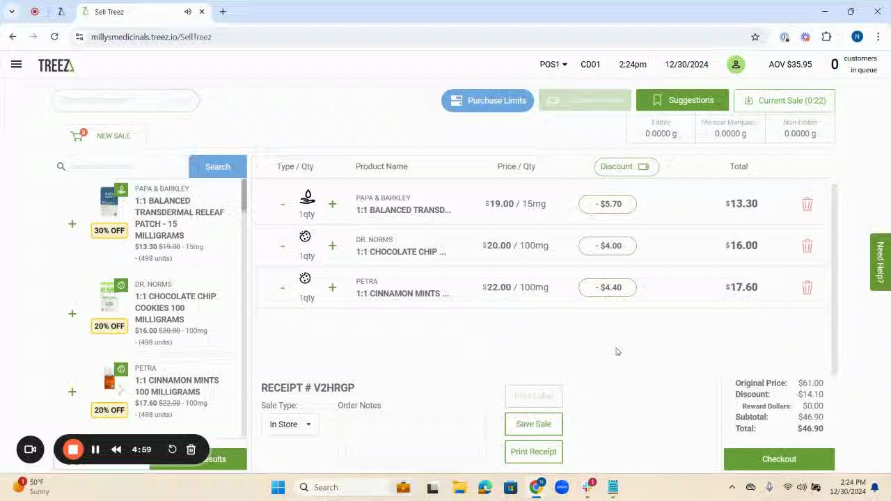This screenshot has height=501, width=891.
Task: Restart the recording with the redo icon
Action: coord(173,450)
